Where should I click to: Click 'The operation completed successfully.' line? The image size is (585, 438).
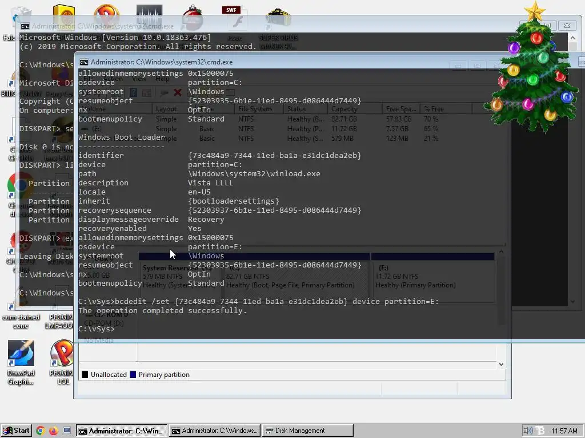[x=163, y=311]
